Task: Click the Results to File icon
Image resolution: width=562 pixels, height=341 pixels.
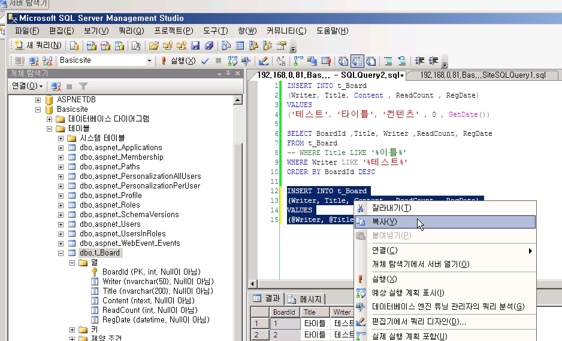Action: (x=371, y=61)
